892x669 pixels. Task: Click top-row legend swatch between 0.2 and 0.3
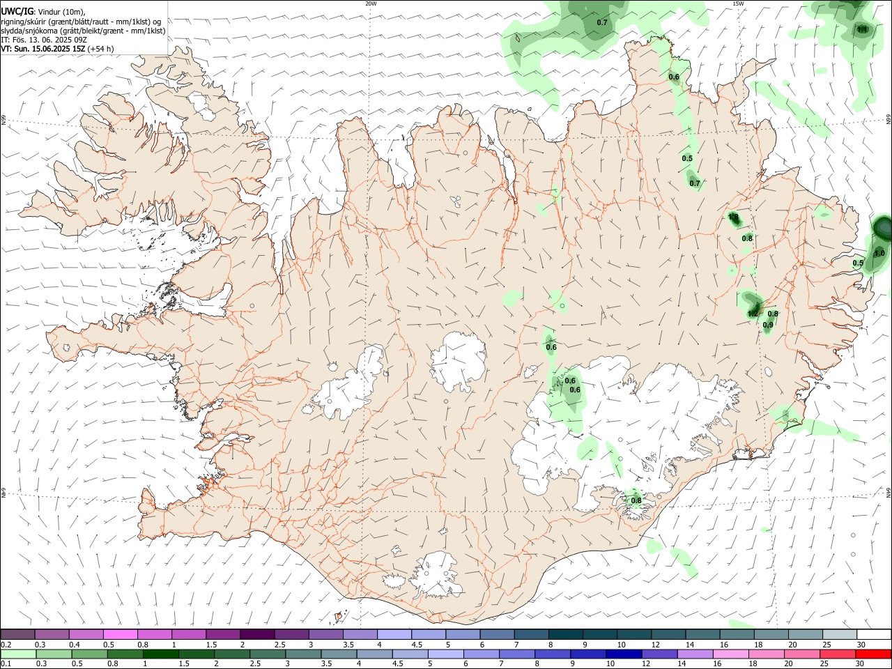click(x=18, y=634)
